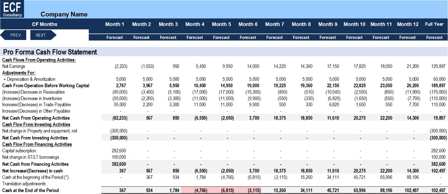
Task: Select Net Cash From Operating Activities label
Action: point(36,118)
